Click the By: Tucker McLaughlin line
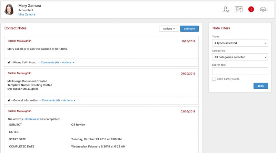 coord(22,89)
